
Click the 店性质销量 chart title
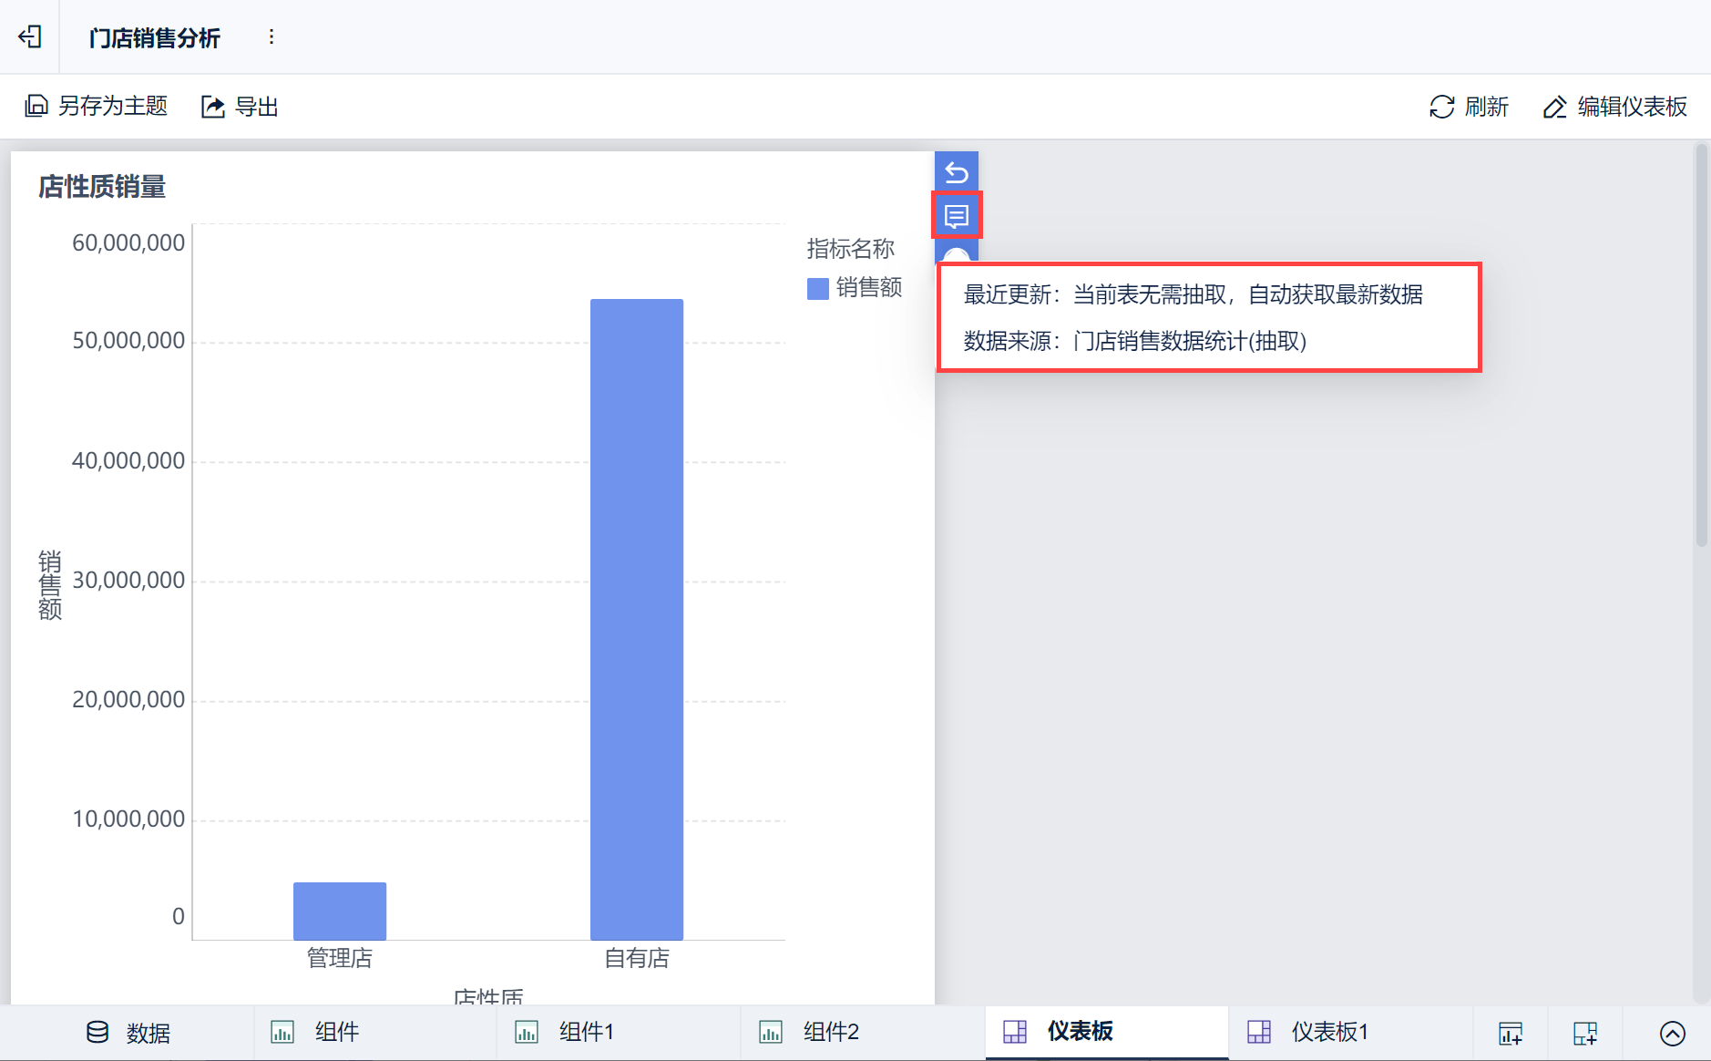click(x=102, y=187)
